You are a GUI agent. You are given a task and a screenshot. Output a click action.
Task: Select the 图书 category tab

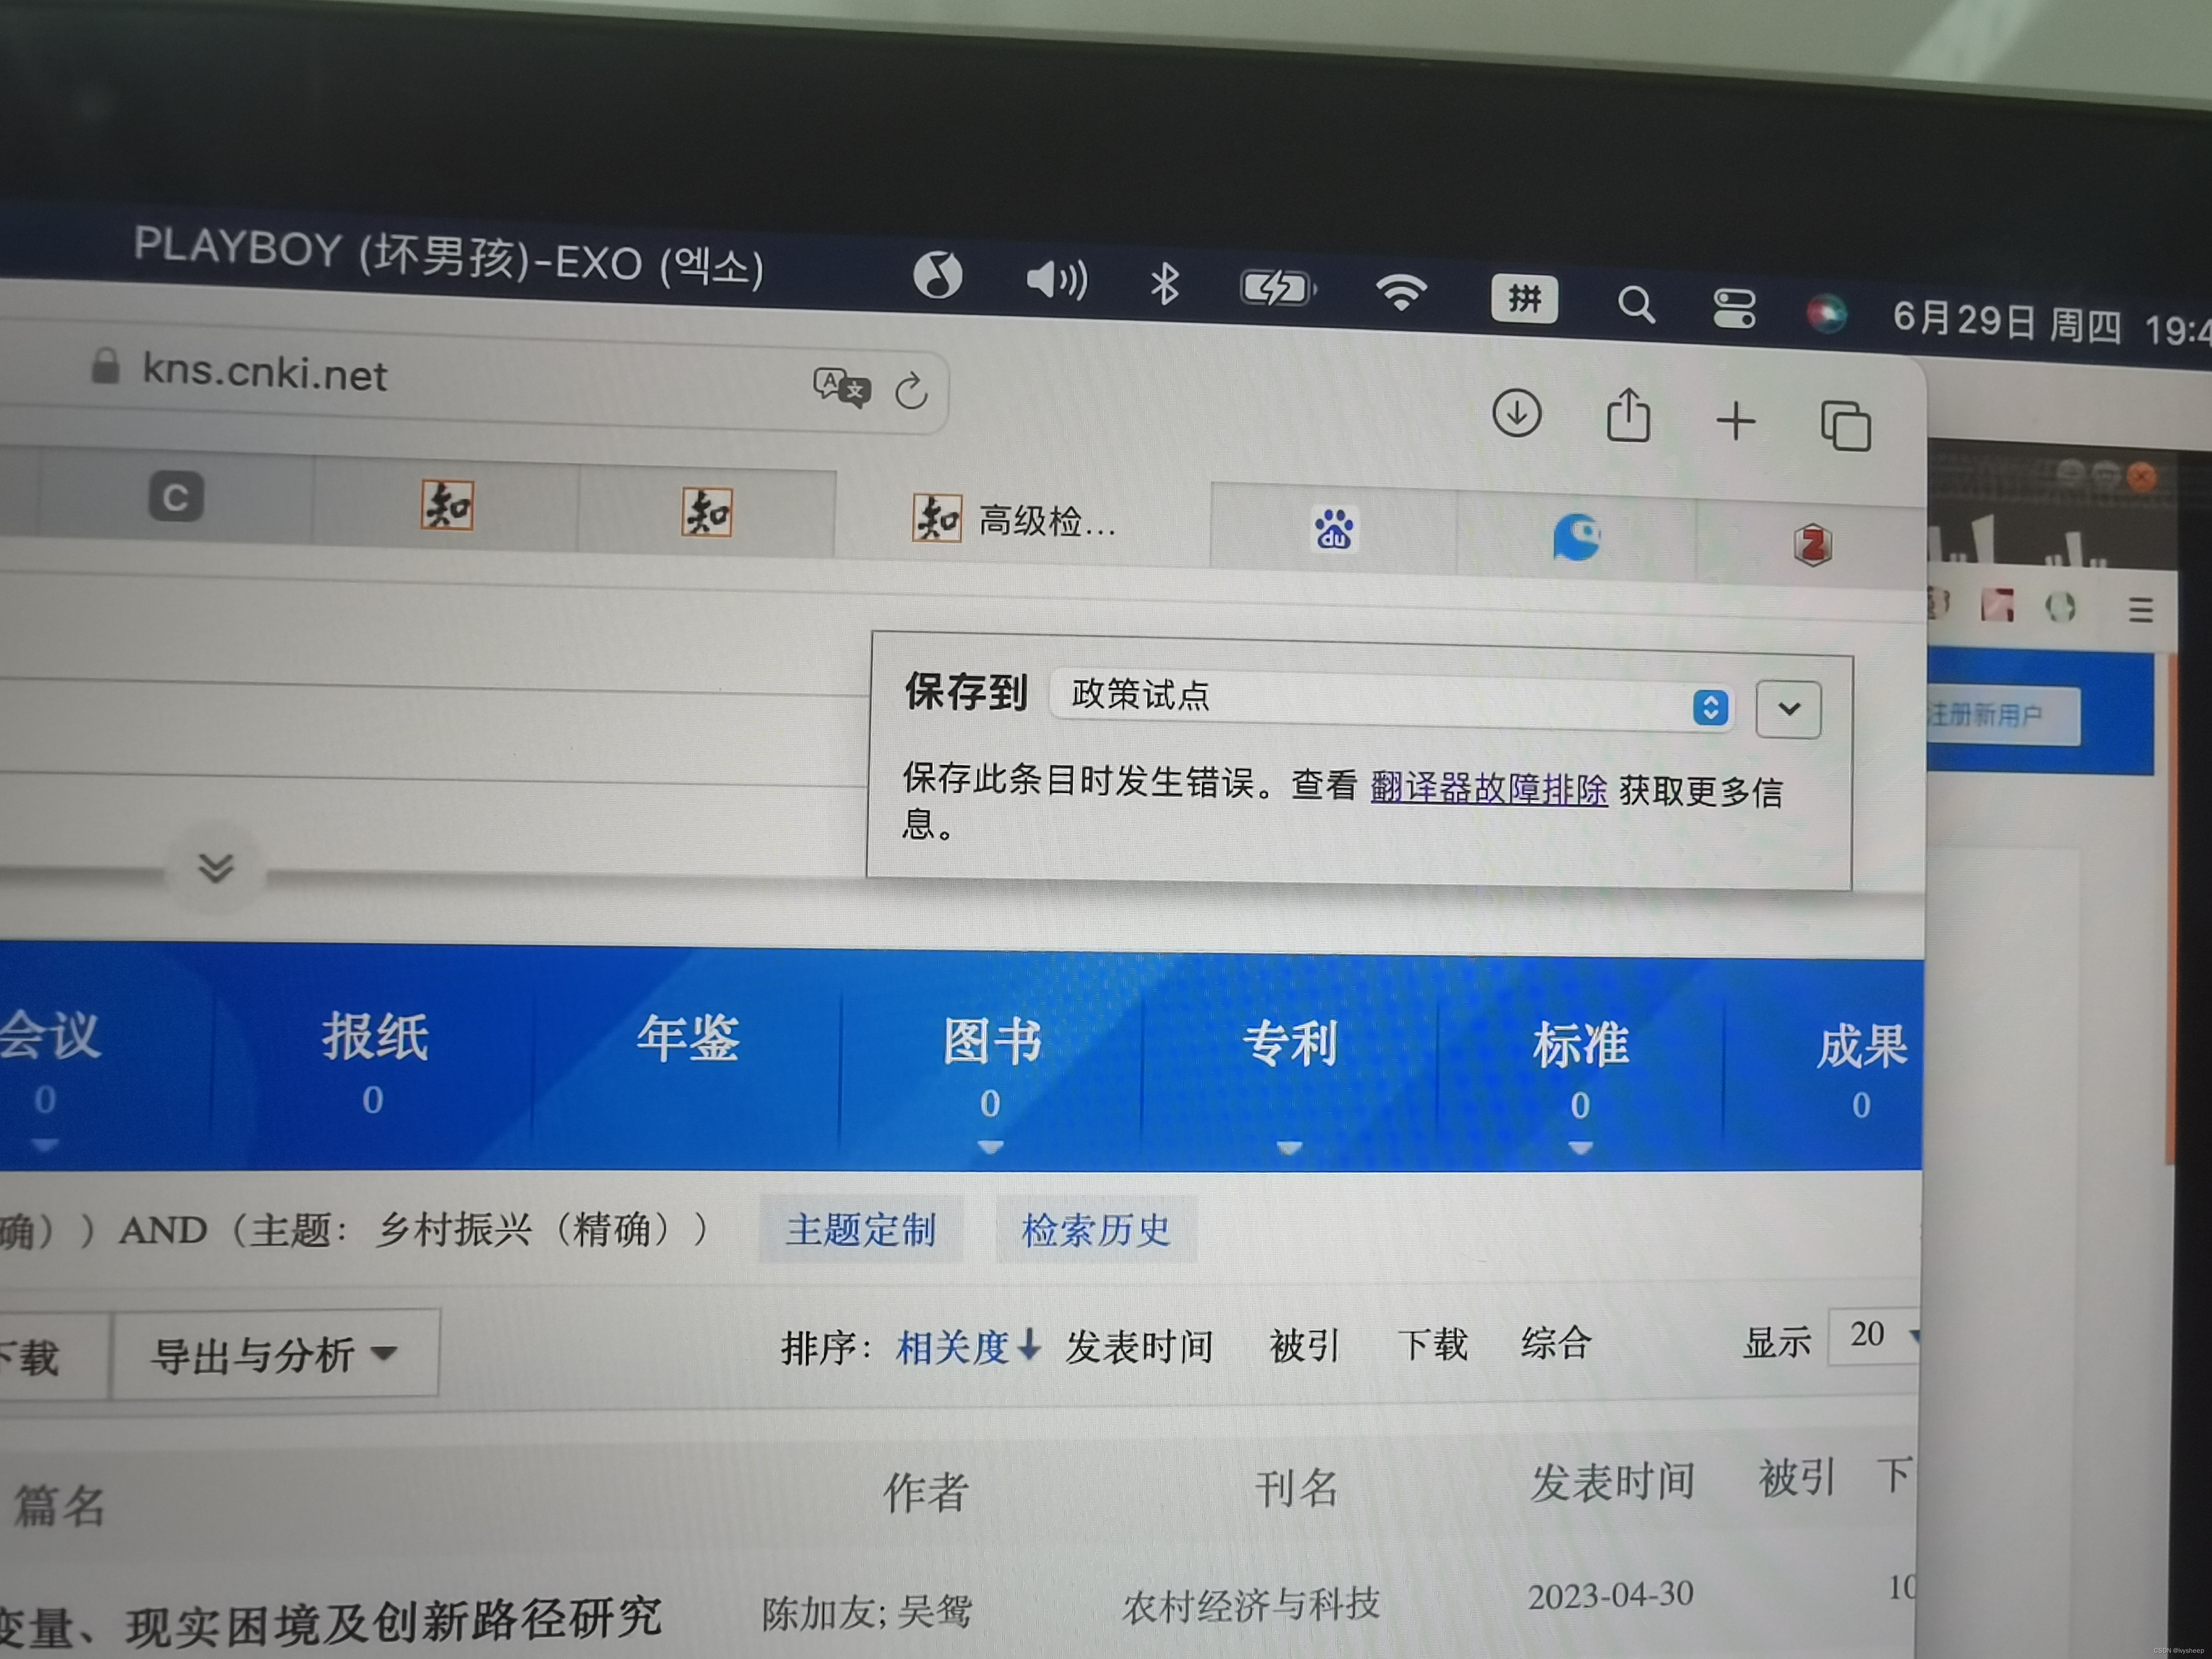coord(992,1041)
